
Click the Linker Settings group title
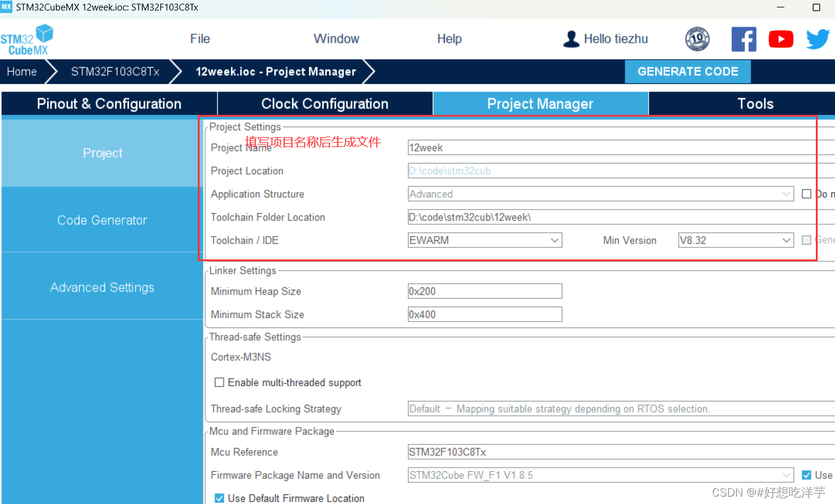(243, 271)
